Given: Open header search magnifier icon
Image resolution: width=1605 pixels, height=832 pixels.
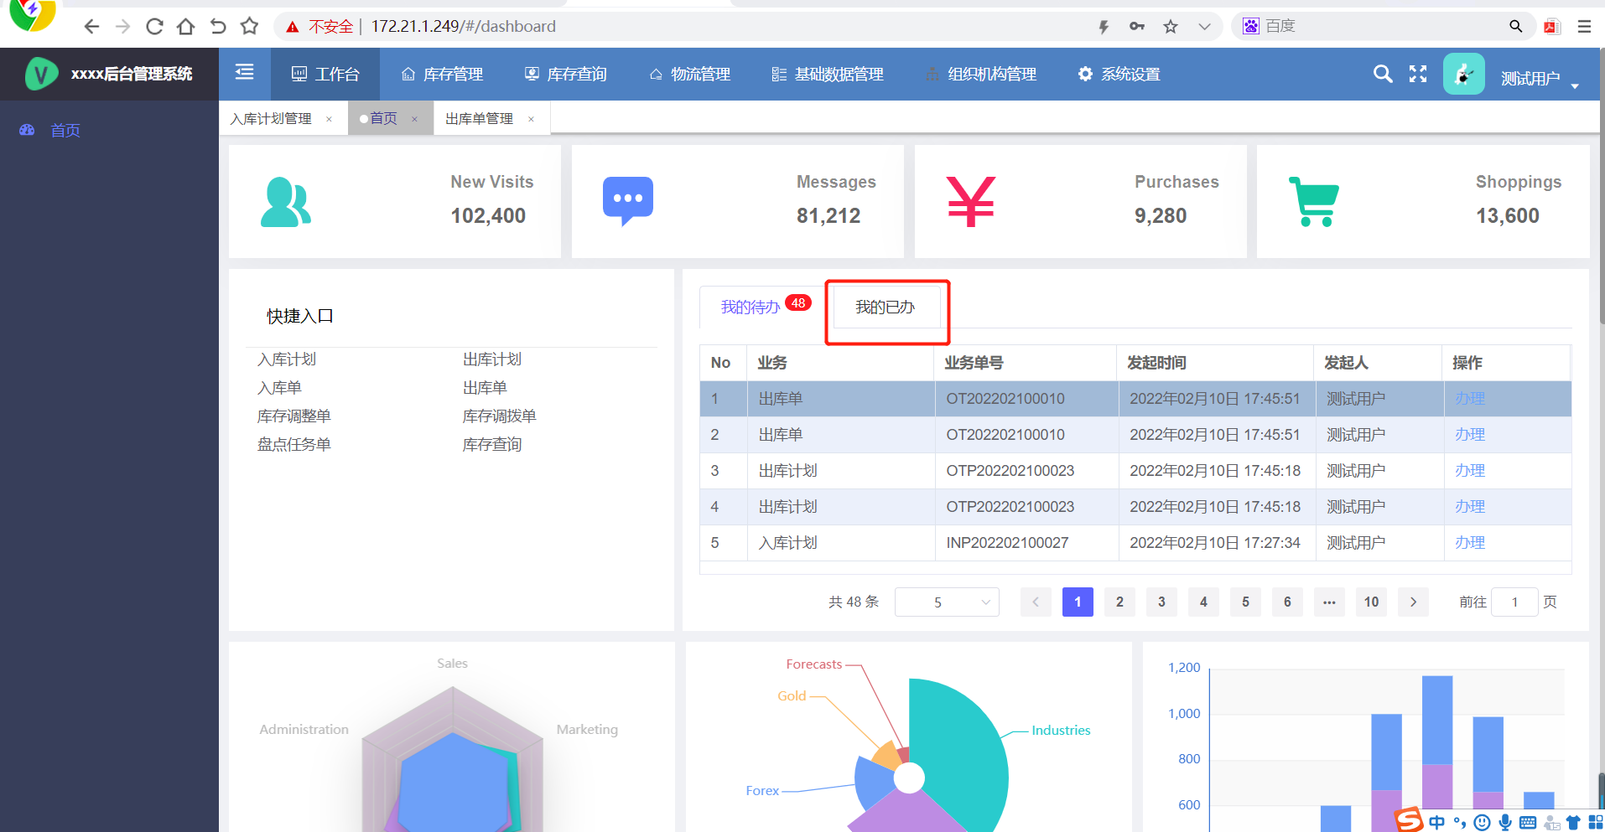Looking at the screenshot, I should pos(1383,74).
